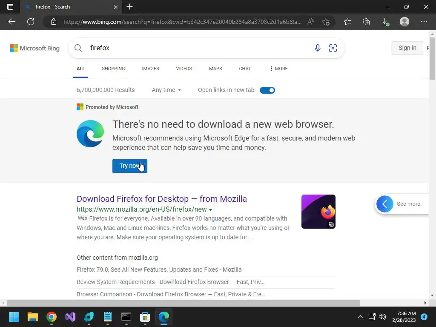Open the Downloads icon

pos(385,22)
